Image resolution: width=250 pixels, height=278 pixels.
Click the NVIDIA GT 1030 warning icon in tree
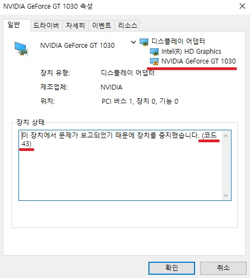[x=154, y=61]
